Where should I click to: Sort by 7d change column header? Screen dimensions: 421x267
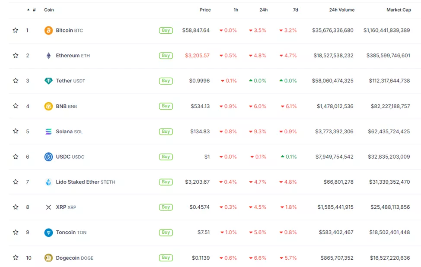coord(295,10)
